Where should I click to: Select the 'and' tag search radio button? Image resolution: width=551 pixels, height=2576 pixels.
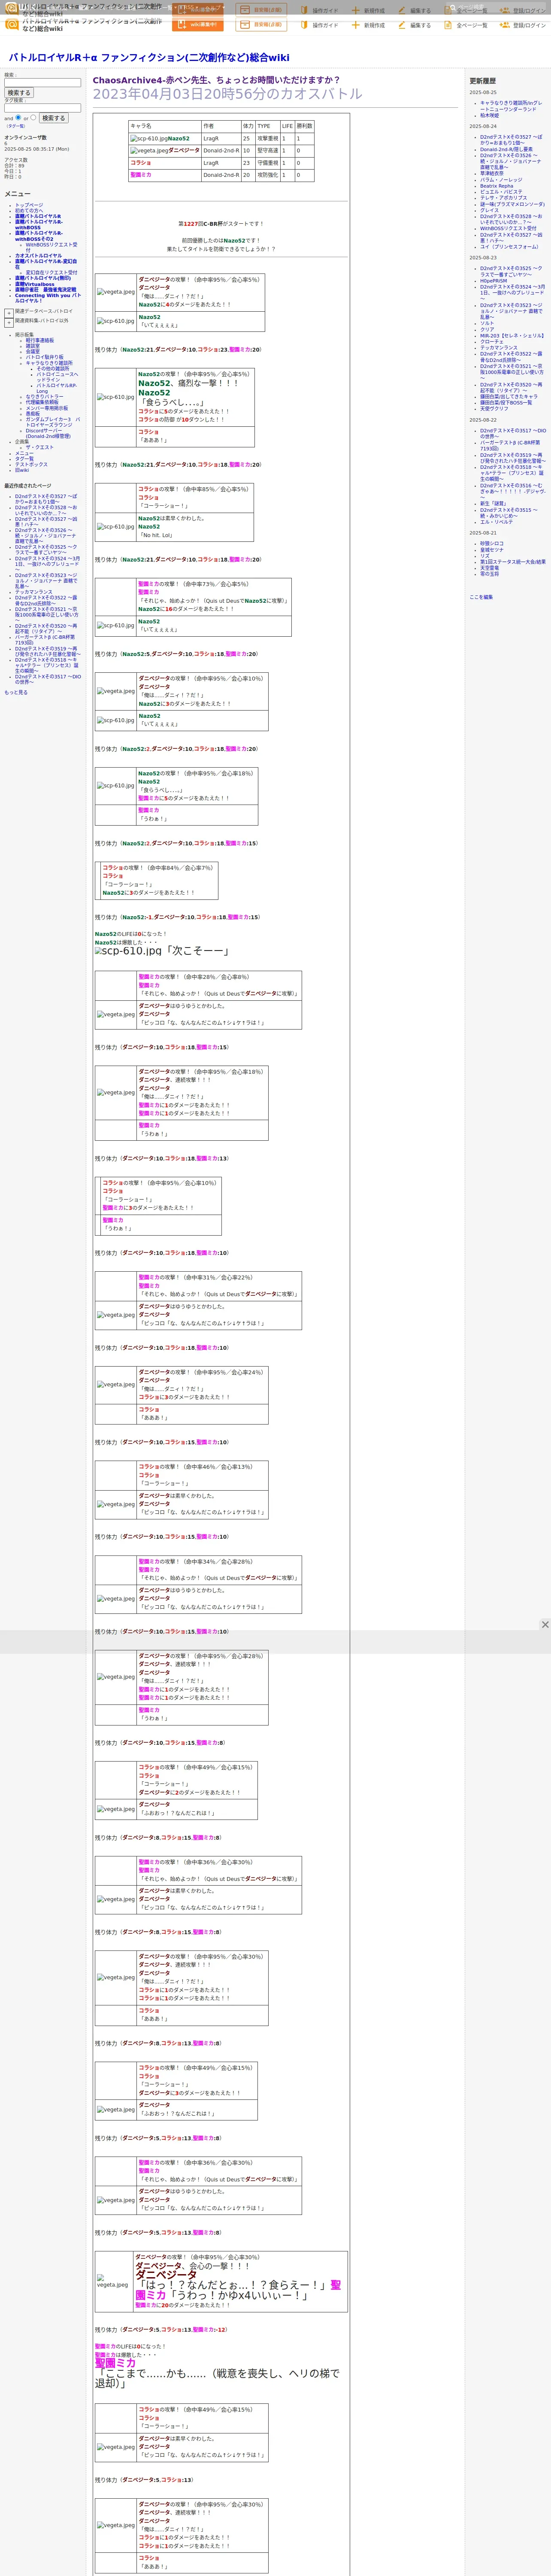18,117
